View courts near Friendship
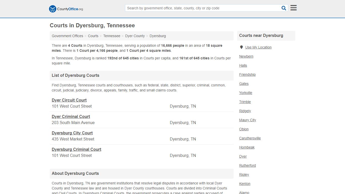 tap(247, 75)
